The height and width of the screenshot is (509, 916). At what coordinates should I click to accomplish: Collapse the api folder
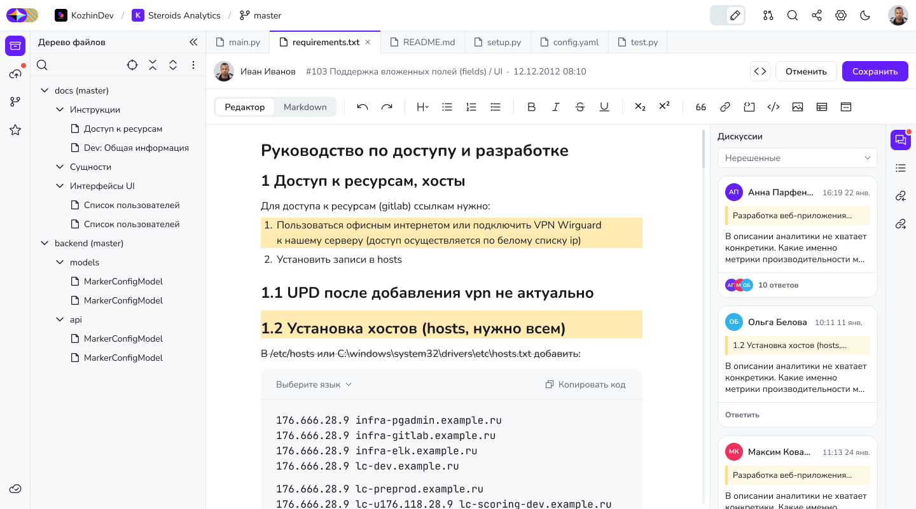60,319
